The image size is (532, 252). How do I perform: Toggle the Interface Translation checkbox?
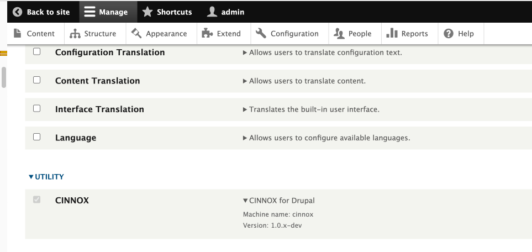37,109
